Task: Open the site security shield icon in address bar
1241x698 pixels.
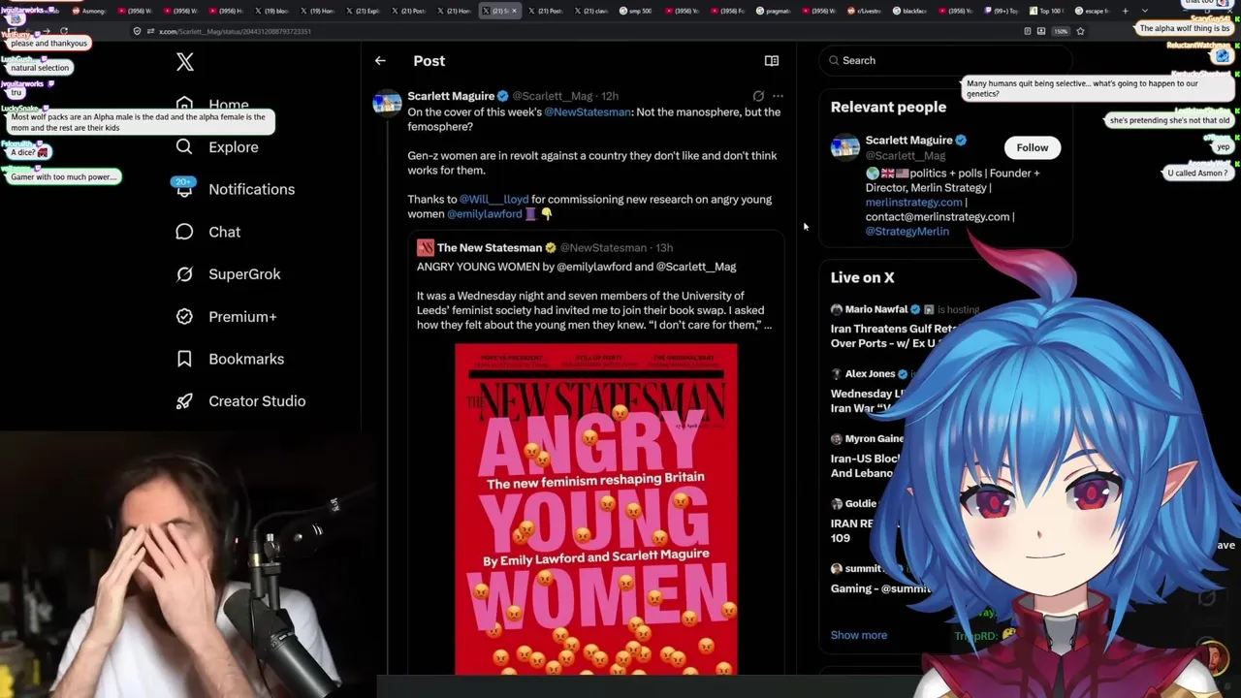Action: [x=137, y=31]
